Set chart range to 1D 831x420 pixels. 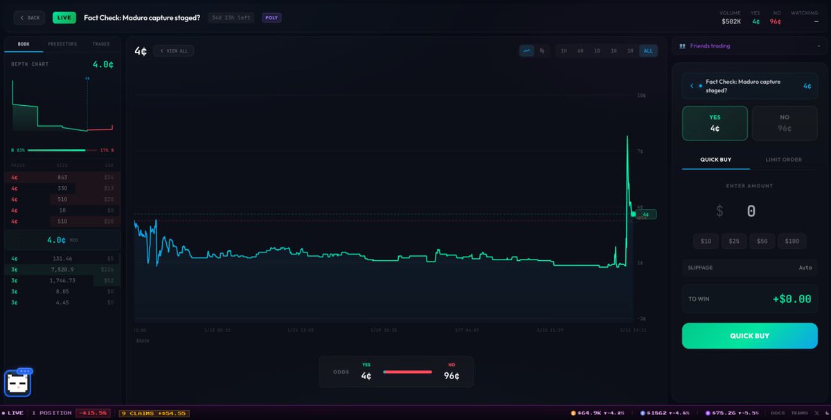pos(597,51)
